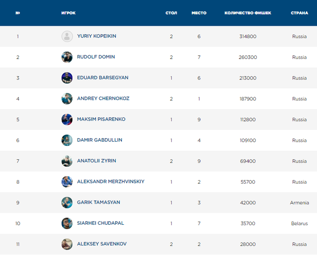Open Rudolf Domin's avatar photo
Image resolution: width=317 pixels, height=255 pixels.
tap(67, 57)
